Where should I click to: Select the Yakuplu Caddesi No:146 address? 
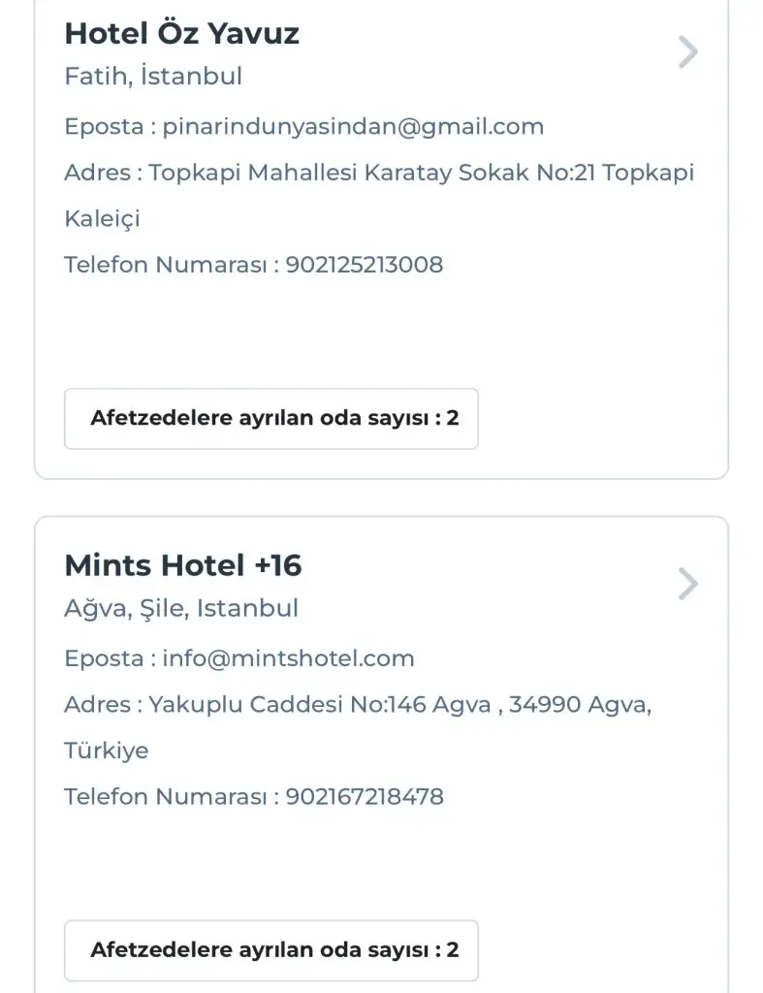[x=399, y=705]
